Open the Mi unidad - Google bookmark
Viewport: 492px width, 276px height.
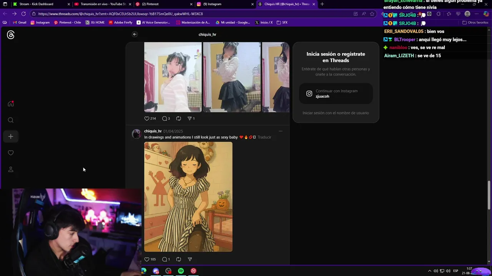[x=233, y=22]
